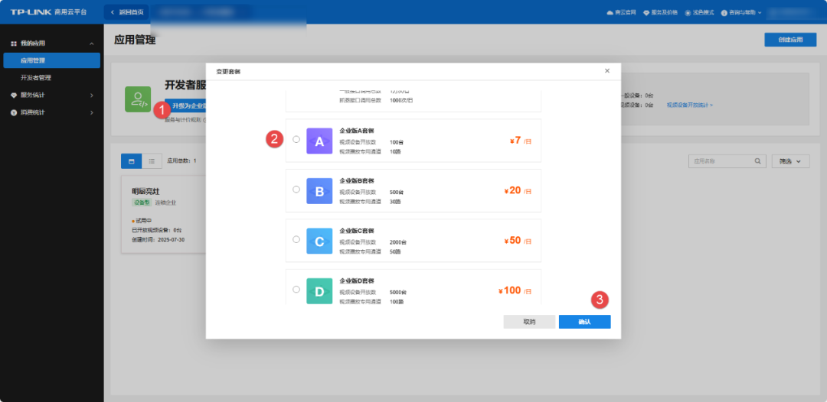Toggle 浅色模式 sun icon
This screenshot has width=827, height=402.
688,12
